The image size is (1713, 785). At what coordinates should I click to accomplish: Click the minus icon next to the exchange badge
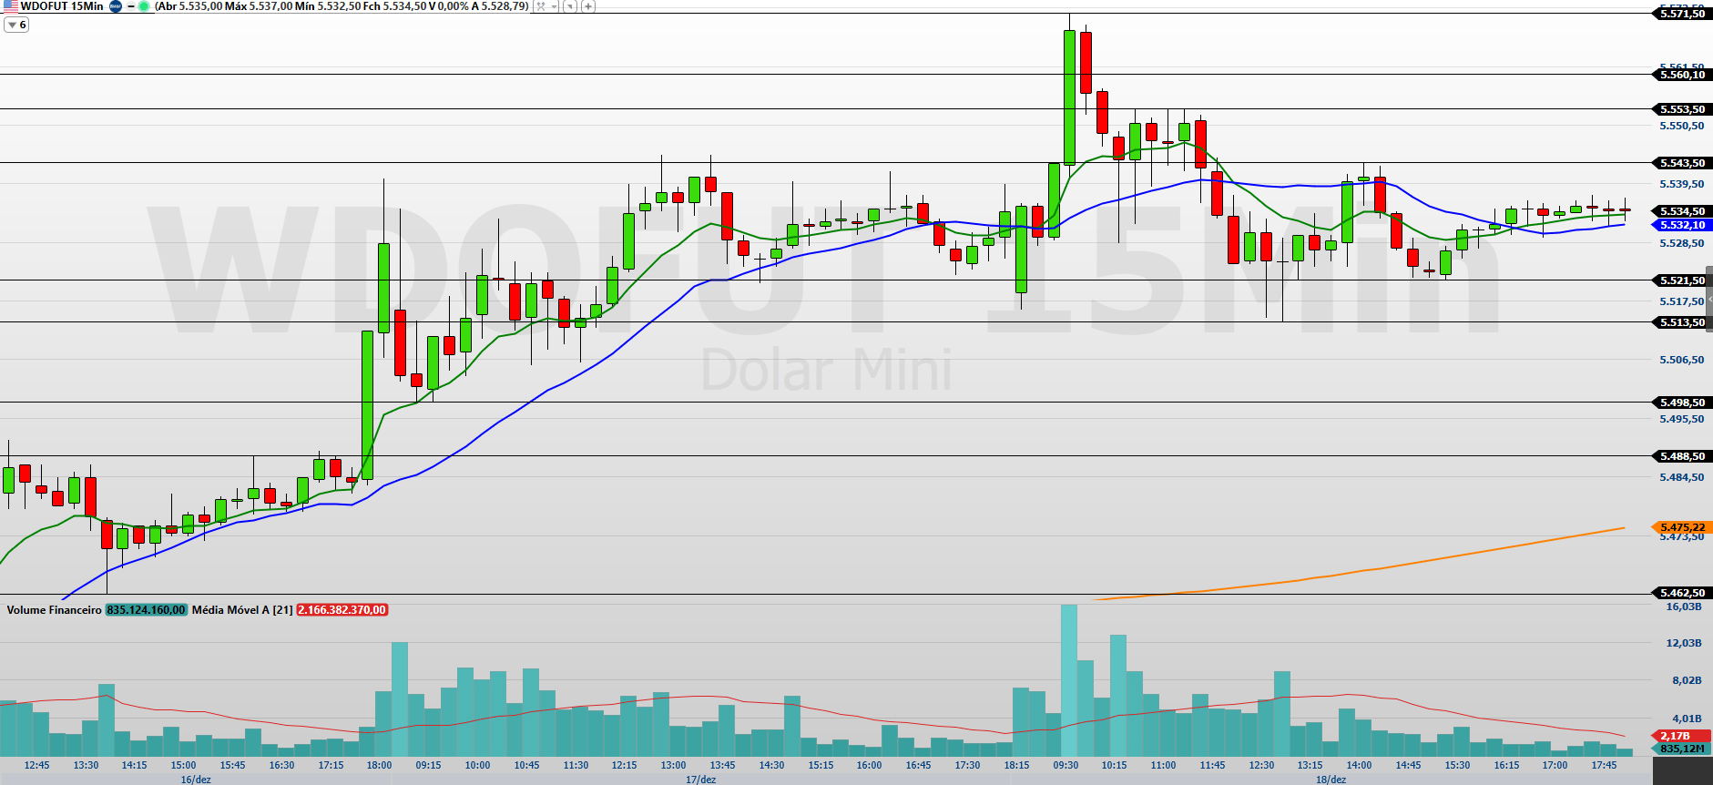click(x=131, y=6)
